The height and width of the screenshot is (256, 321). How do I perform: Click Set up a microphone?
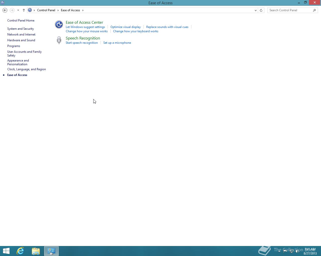pyautogui.click(x=117, y=43)
